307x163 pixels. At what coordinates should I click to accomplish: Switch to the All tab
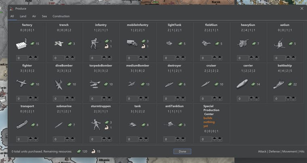(12, 17)
